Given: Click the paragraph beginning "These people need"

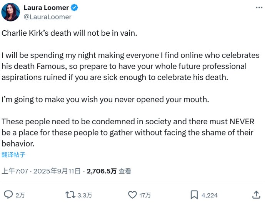Looking at the screenshot, I should click(x=127, y=133).
